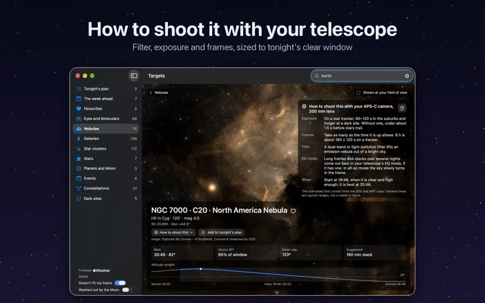This screenshot has height=303, width=485.
Task: Click the Galaxies spiral icon
Action: (x=79, y=139)
